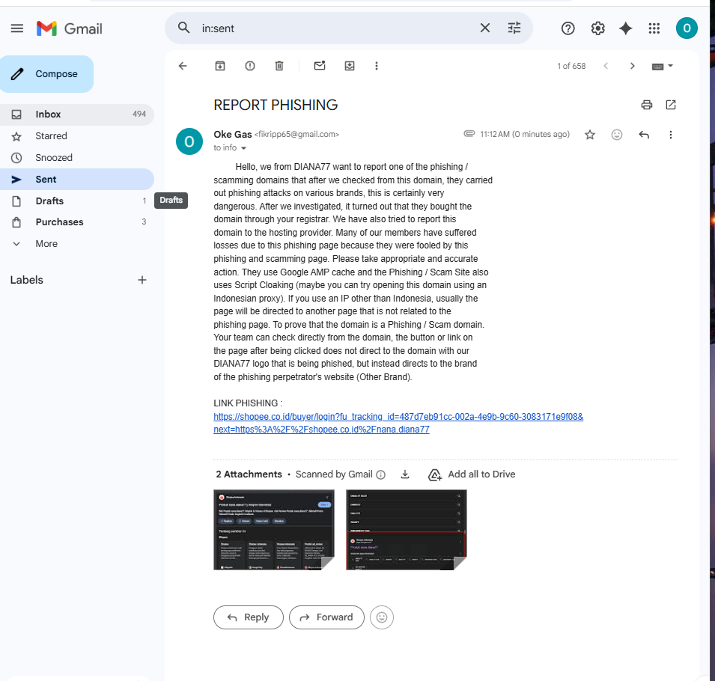Click the search magnifier icon
This screenshot has width=715, height=681.
click(x=183, y=28)
